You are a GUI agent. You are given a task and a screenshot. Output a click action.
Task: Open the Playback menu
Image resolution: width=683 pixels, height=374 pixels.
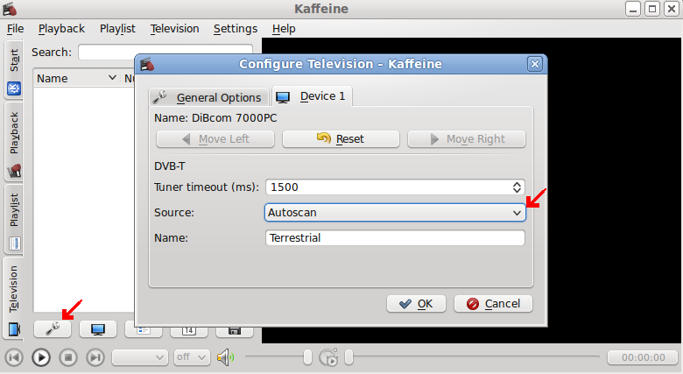click(x=61, y=29)
